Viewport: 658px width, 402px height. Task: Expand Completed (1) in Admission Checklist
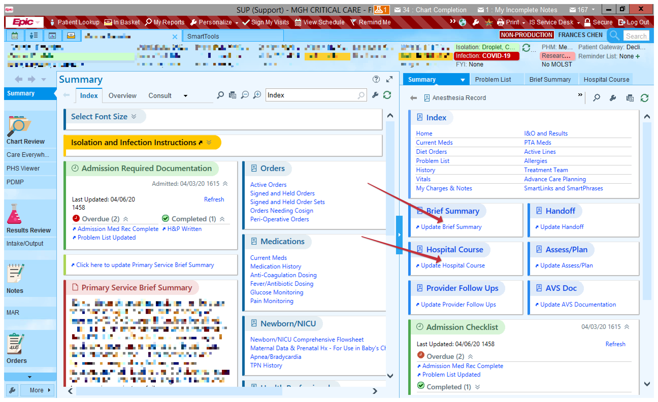pyautogui.click(x=478, y=387)
